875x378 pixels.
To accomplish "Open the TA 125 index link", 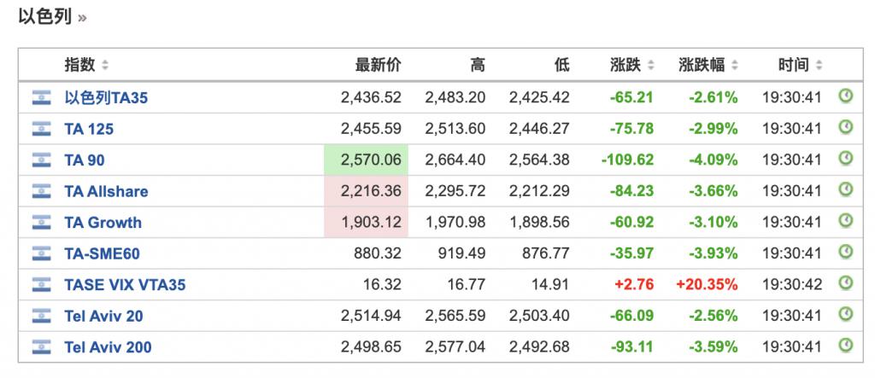I will (x=89, y=130).
